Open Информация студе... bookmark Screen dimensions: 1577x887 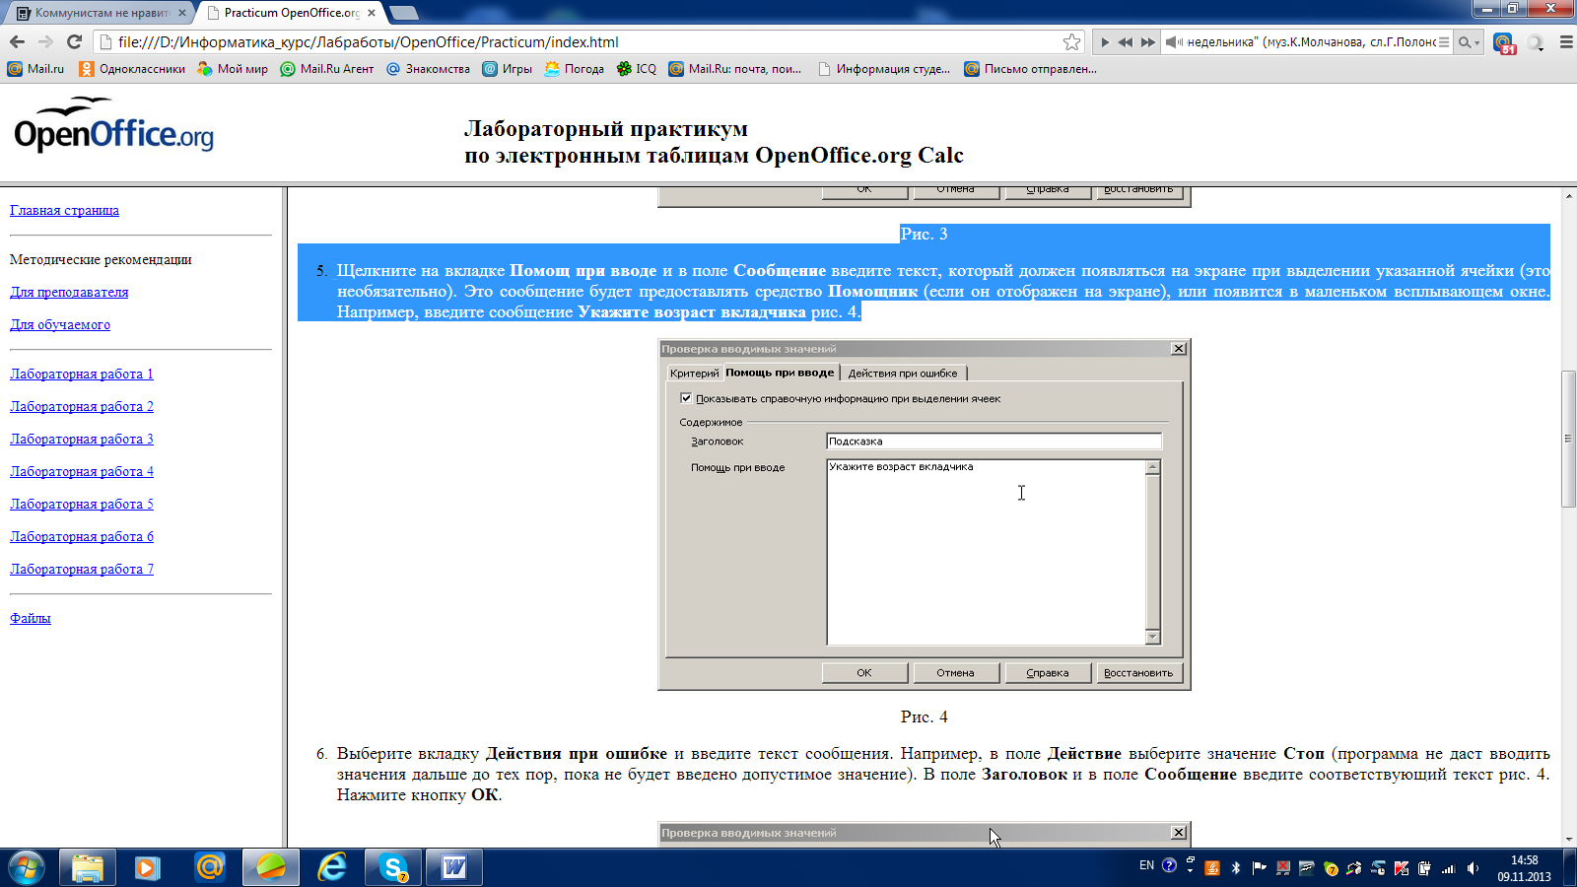pos(884,69)
